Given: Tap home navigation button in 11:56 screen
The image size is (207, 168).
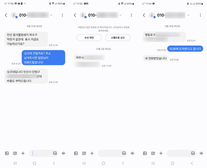Looking at the screenshot, I should click(104, 163).
